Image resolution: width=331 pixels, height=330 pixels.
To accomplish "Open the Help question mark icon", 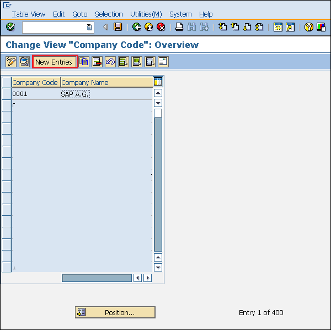I will 308,27.
